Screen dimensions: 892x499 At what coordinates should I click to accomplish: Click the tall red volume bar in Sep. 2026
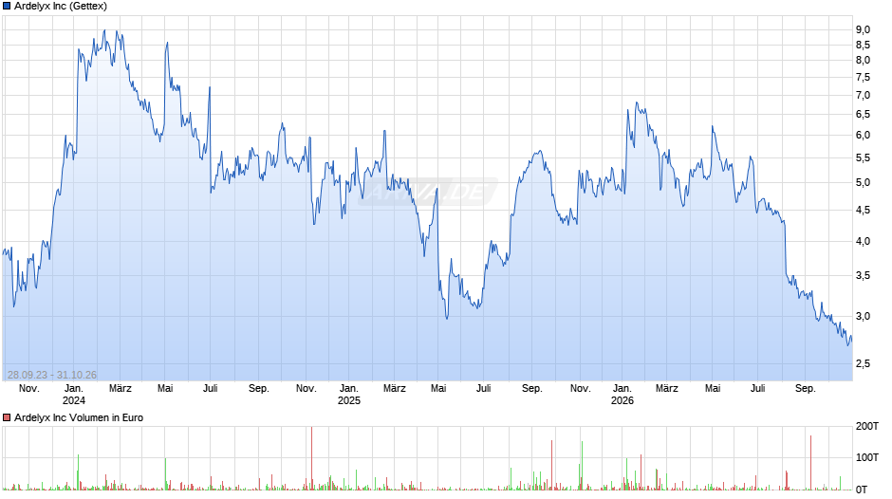point(810,463)
